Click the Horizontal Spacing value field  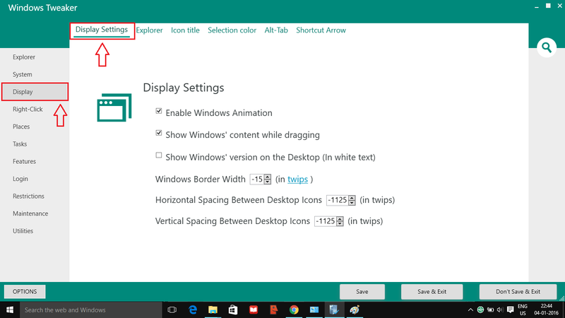[338, 200]
